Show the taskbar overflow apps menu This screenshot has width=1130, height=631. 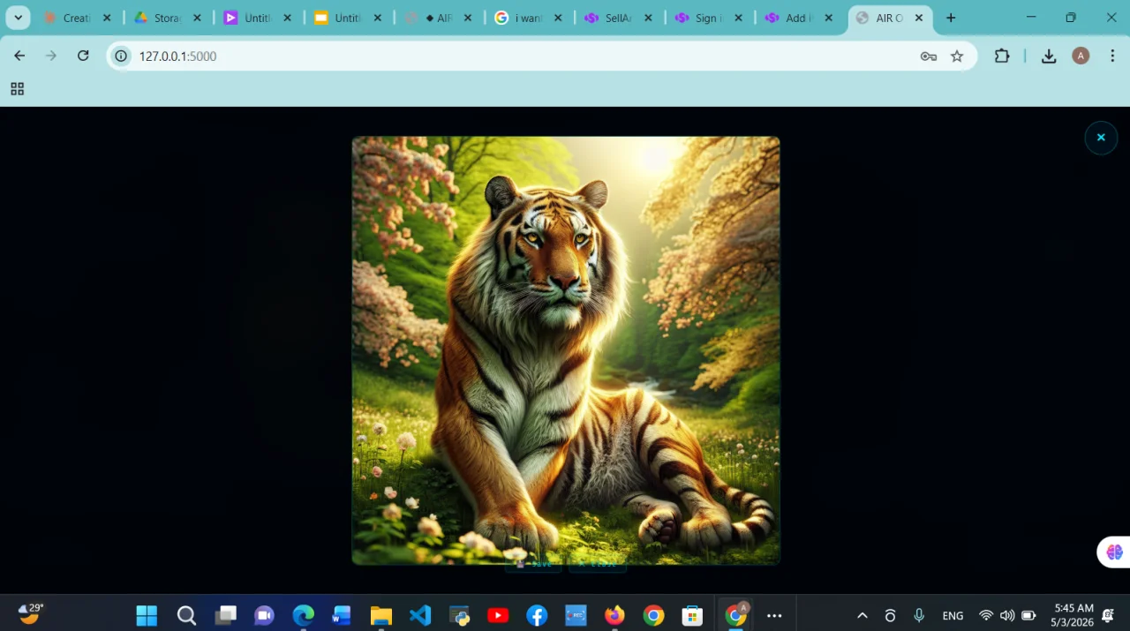[x=774, y=615]
